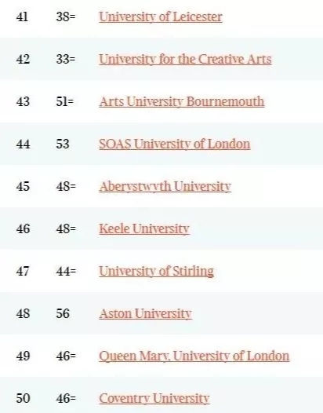Click Arts University Bournemouth link
The image size is (323, 413).
pos(182,101)
